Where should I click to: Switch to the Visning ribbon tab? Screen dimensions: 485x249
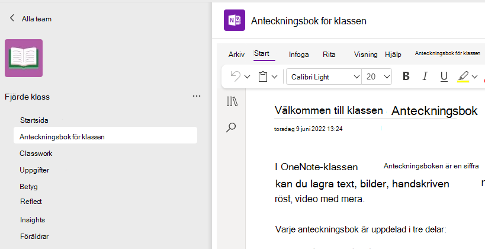tap(365, 55)
